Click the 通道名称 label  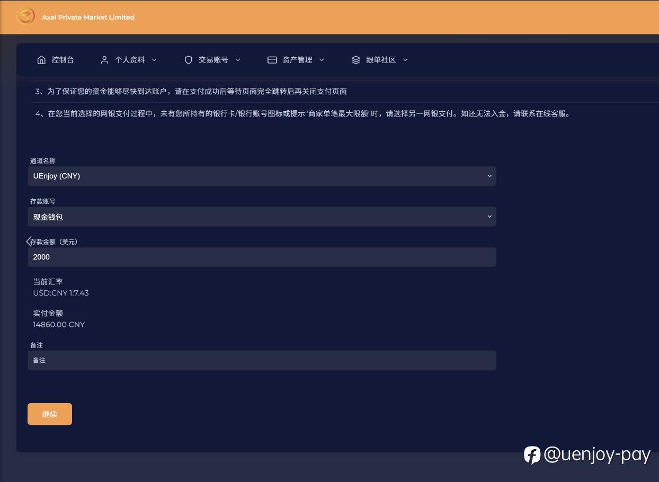[43, 161]
